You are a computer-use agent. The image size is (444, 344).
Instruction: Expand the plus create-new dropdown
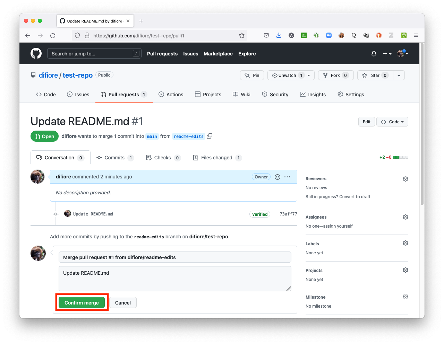pyautogui.click(x=387, y=54)
